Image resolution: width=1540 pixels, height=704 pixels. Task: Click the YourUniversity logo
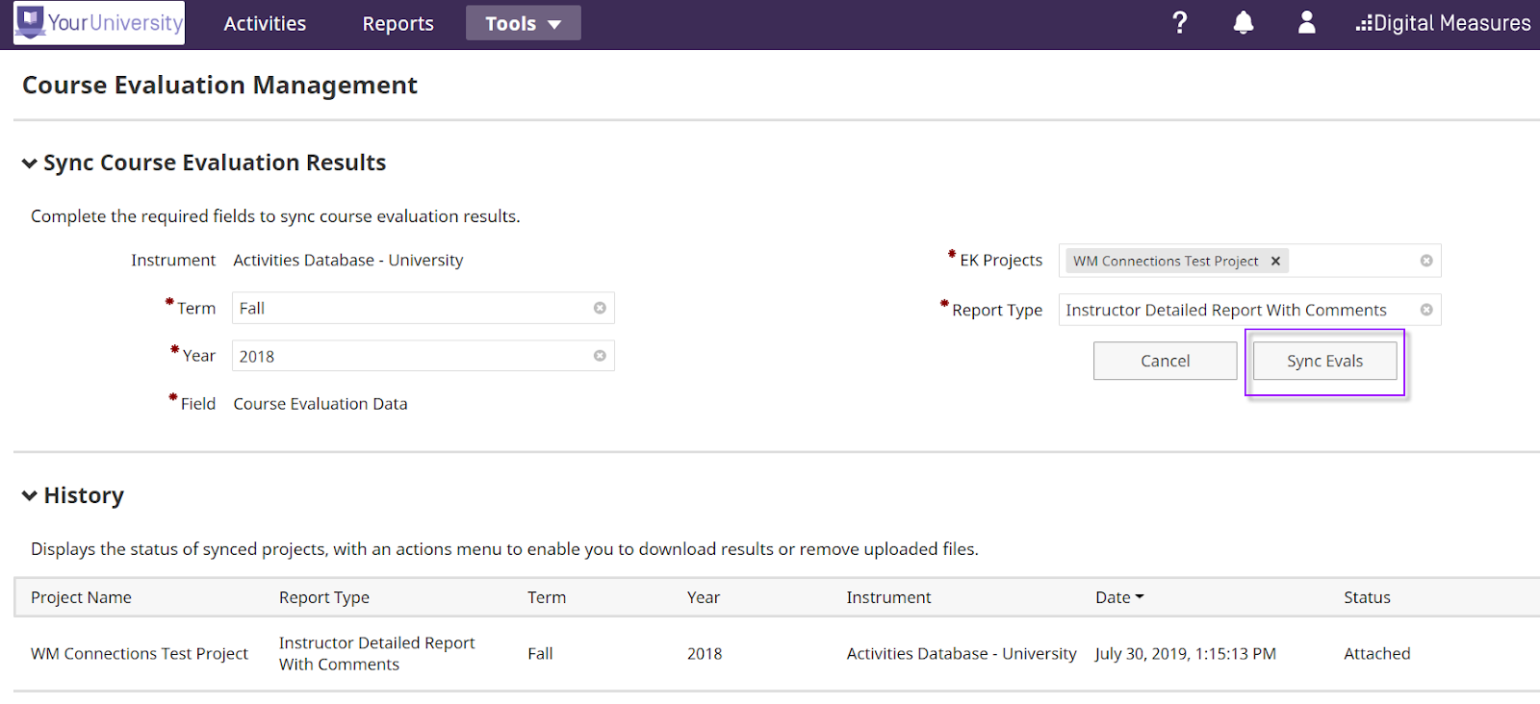99,23
